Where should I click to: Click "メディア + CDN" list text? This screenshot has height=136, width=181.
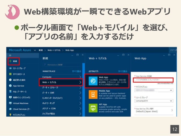[49, 108]
